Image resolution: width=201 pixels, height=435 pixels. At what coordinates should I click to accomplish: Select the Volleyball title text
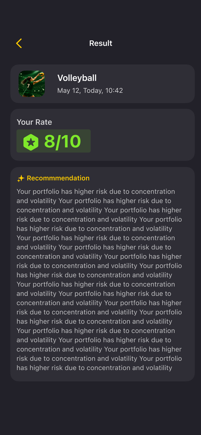point(77,78)
